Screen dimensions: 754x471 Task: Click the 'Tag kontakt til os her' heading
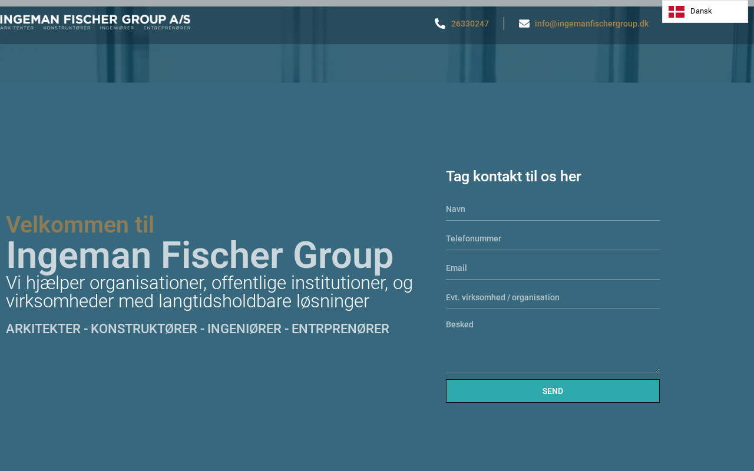514,176
